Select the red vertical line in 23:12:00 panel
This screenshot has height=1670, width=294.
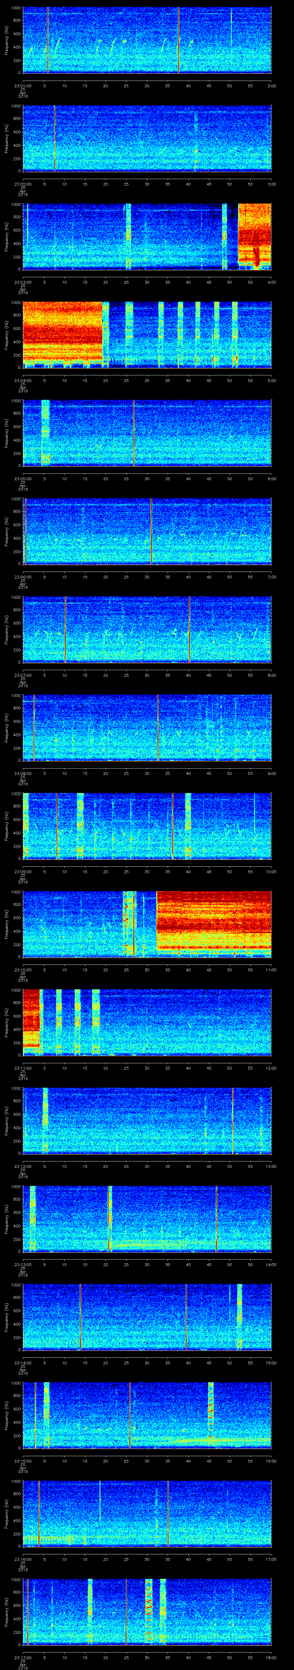click(x=233, y=1120)
